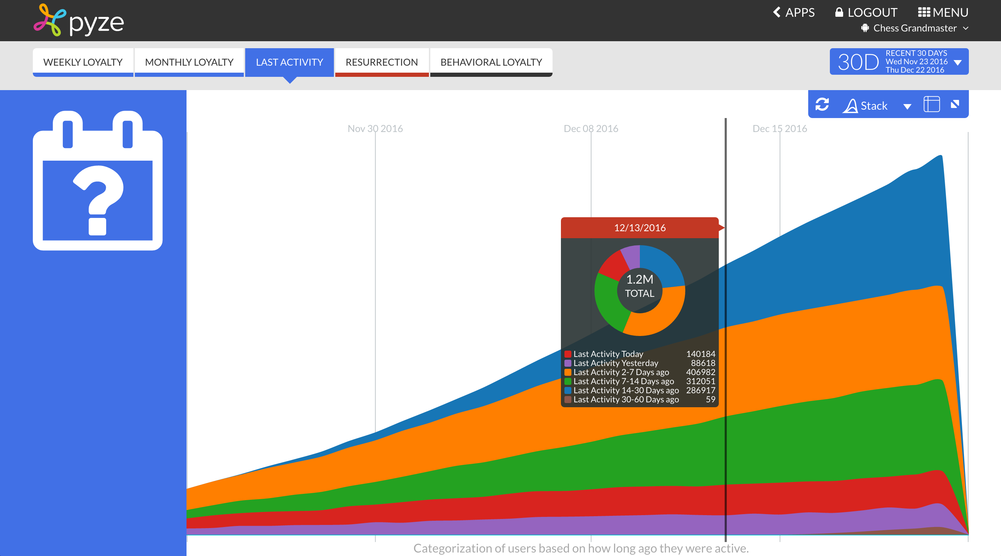Click the expand chart fullscreen icon
Viewport: 1001px width, 556px height.
click(955, 104)
